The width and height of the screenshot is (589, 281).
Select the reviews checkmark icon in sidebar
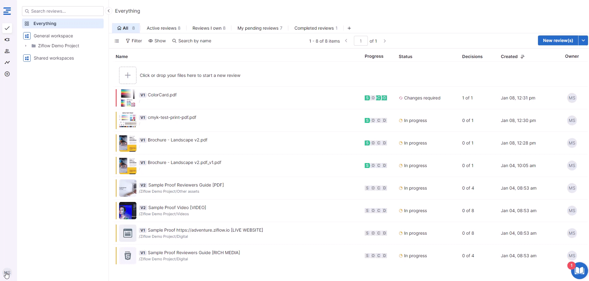pyautogui.click(x=7, y=28)
